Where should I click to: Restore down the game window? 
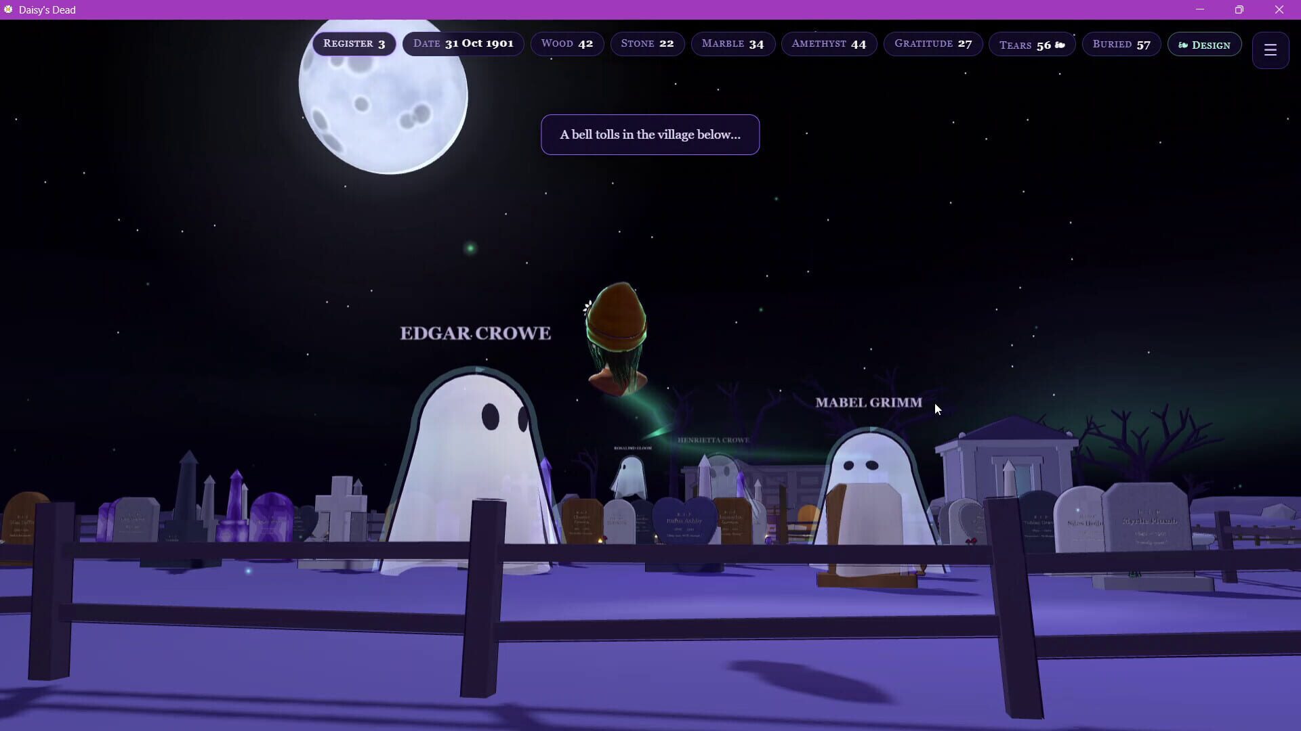[1239, 9]
